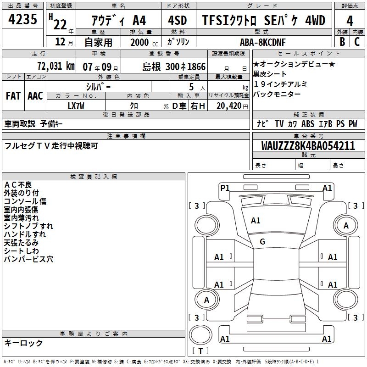Screen dimensions: 367x367
Task: Click the usage history "自家用"
Action: click(x=98, y=42)
